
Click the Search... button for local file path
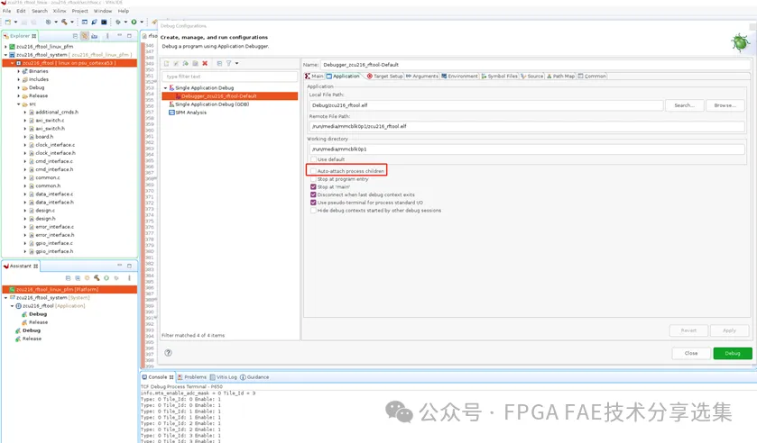point(684,105)
